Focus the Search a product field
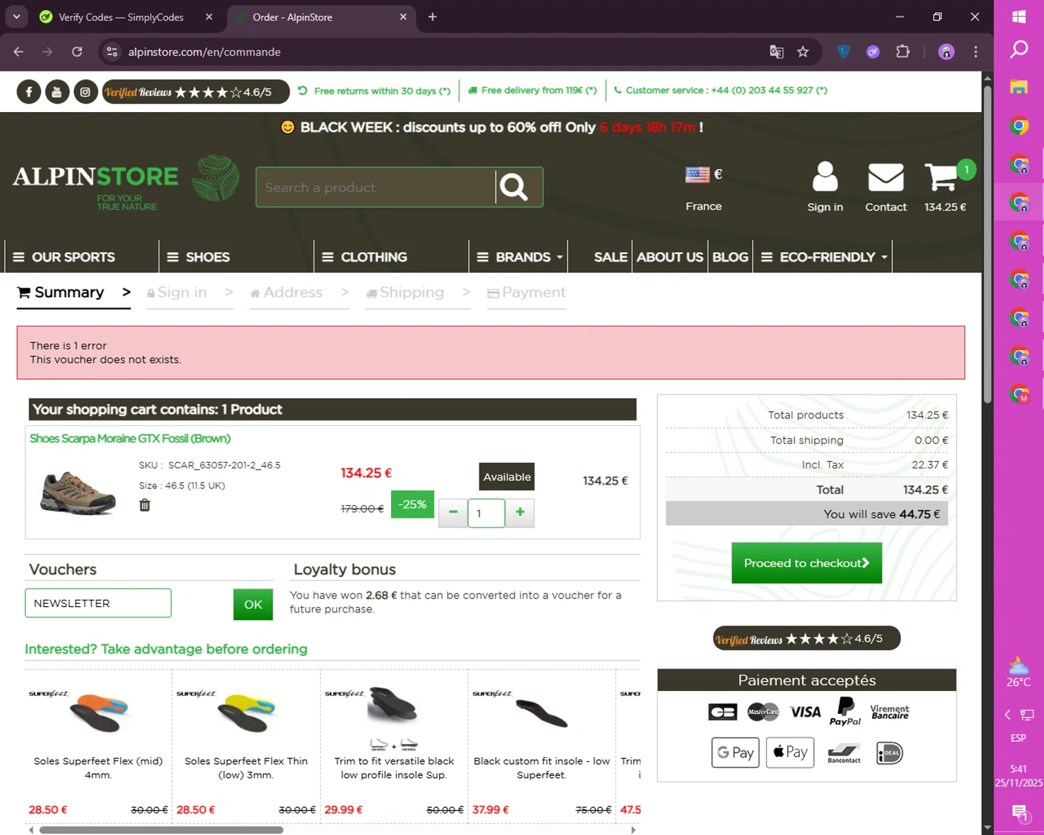Viewport: 1044px width, 835px height. coord(376,187)
